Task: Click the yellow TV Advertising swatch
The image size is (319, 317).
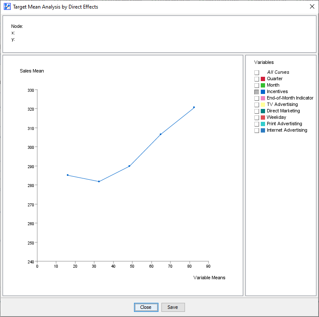Action: tap(263, 105)
